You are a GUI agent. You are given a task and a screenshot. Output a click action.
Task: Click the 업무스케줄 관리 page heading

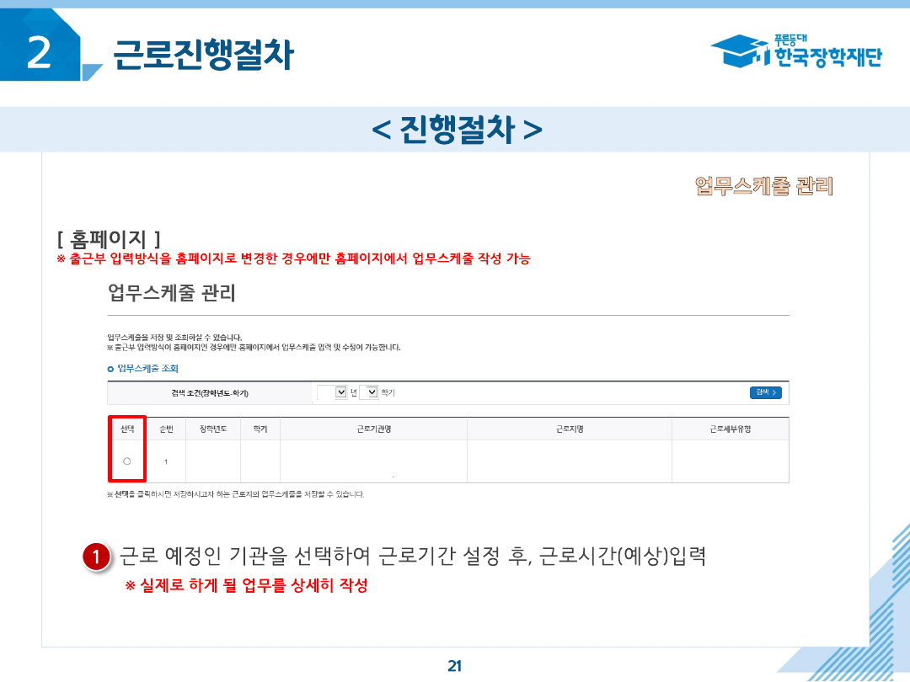point(172,294)
